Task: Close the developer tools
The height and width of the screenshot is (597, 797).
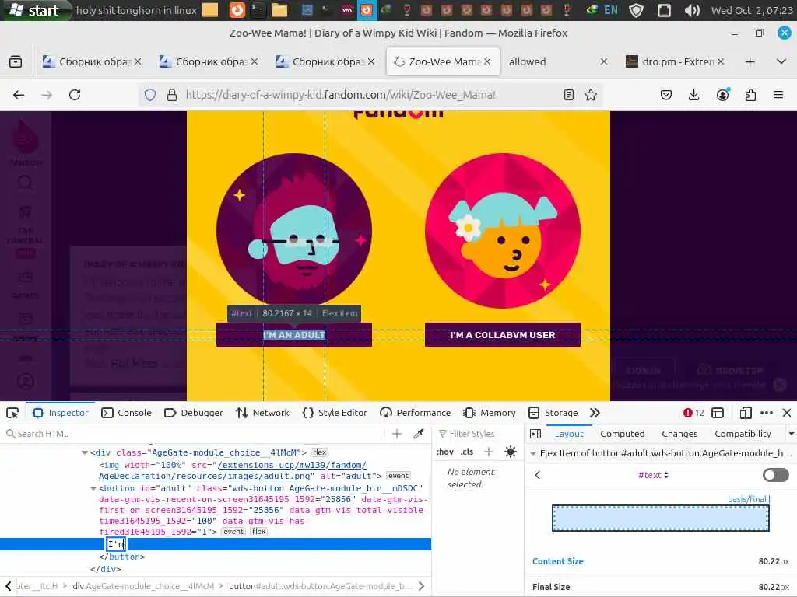Action: tap(786, 413)
